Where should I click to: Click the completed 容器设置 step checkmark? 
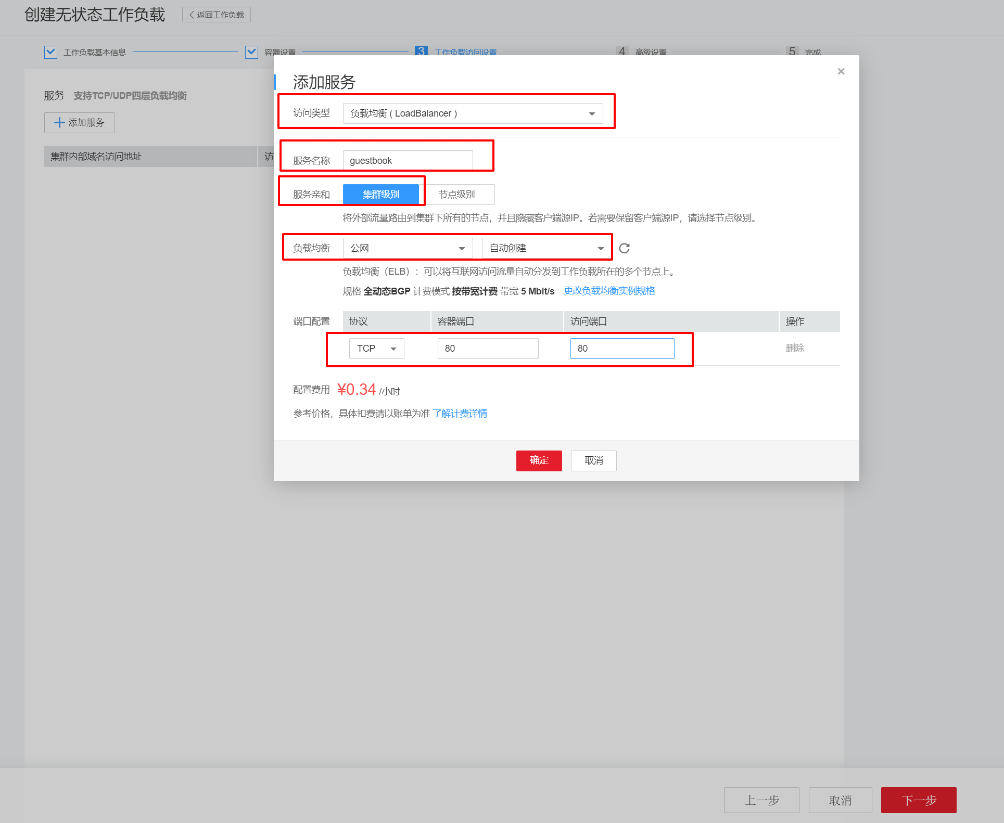pyautogui.click(x=251, y=52)
